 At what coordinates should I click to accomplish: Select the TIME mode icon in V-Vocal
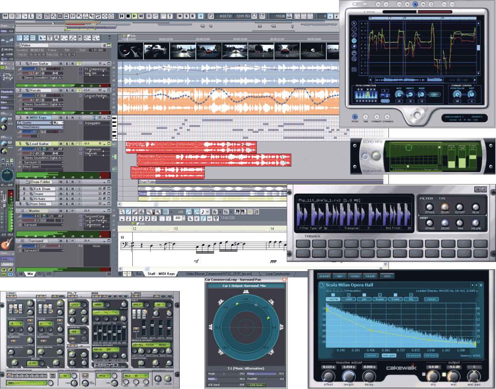click(x=365, y=116)
